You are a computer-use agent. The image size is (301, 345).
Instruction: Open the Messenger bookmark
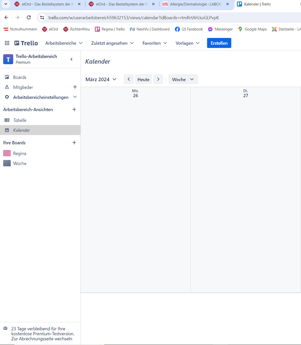pos(220,29)
